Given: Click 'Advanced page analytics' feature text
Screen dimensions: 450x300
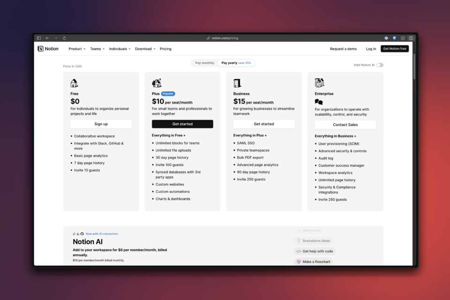Looking at the screenshot, I should [x=257, y=165].
